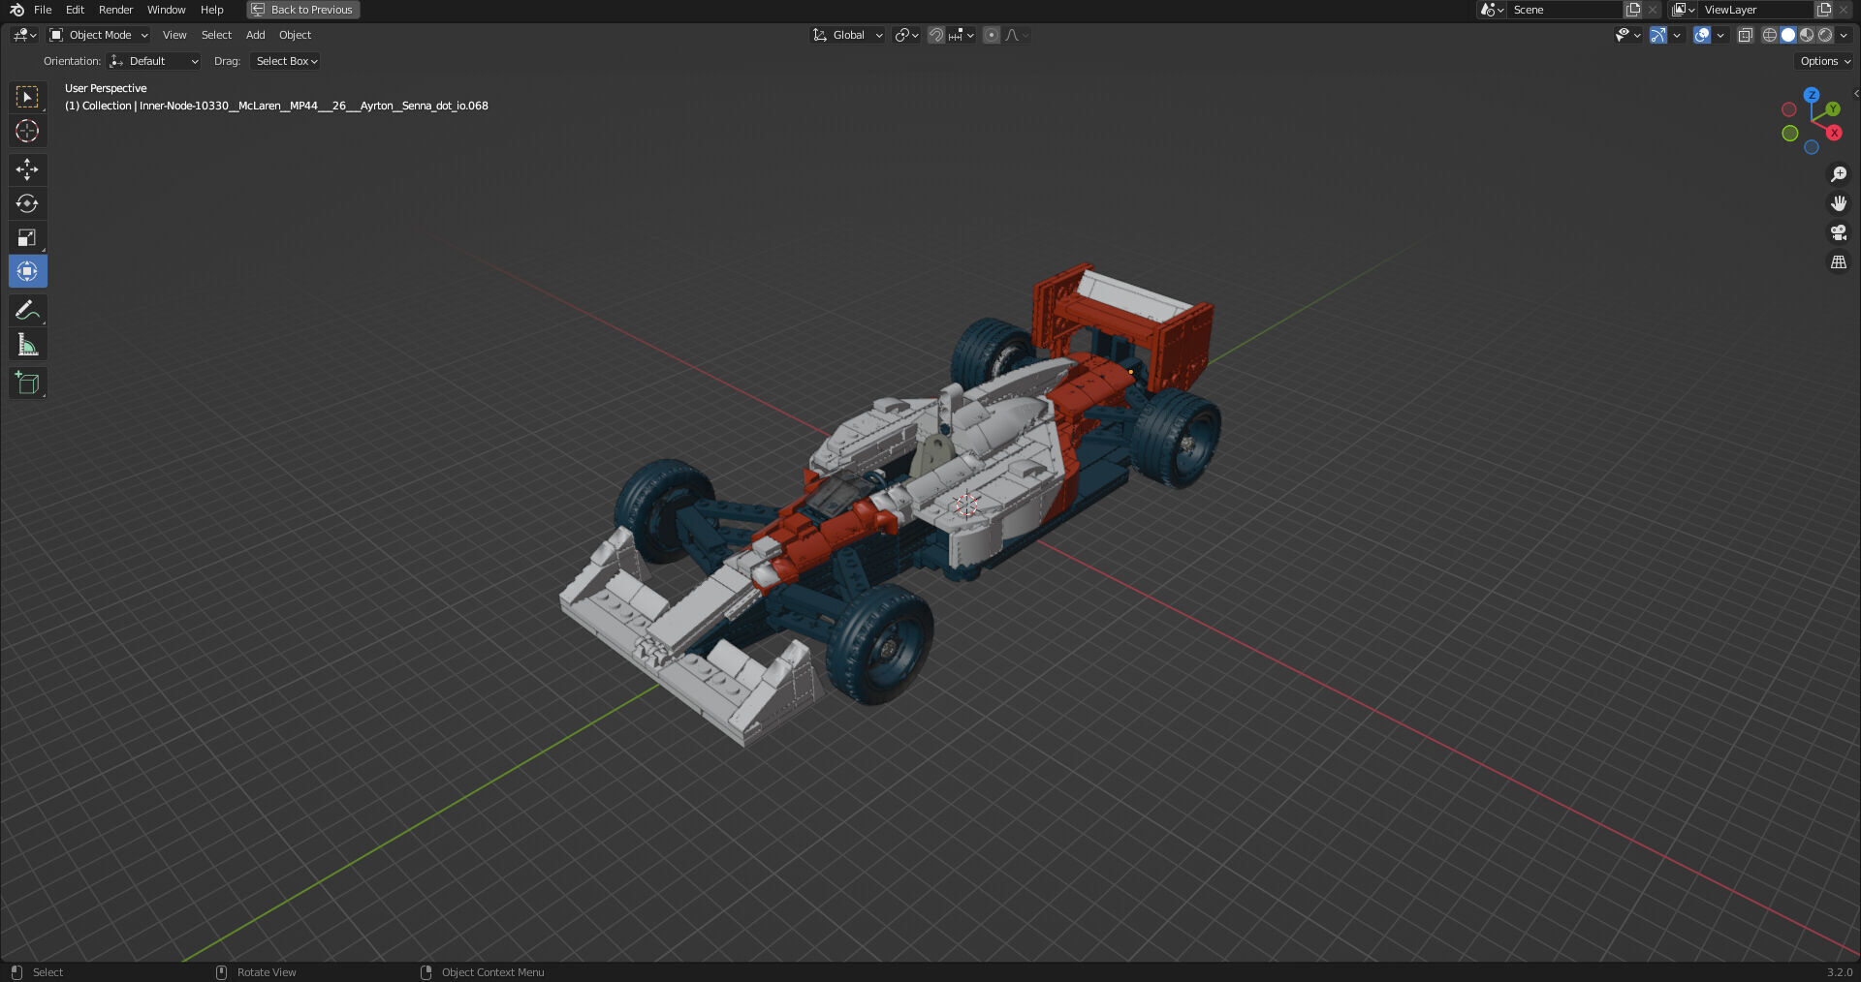Viewport: 1861px width, 982px height.
Task: Toggle snapping magnet
Action: click(x=935, y=35)
